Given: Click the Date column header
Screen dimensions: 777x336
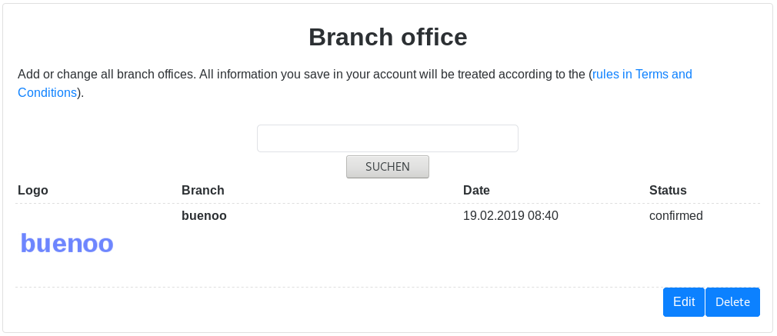Looking at the screenshot, I should (476, 190).
